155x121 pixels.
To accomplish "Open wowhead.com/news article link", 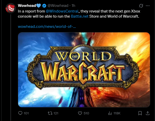I will pos(47,27).
